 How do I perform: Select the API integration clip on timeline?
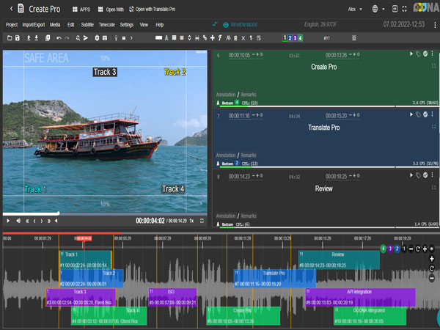[x=360, y=297]
